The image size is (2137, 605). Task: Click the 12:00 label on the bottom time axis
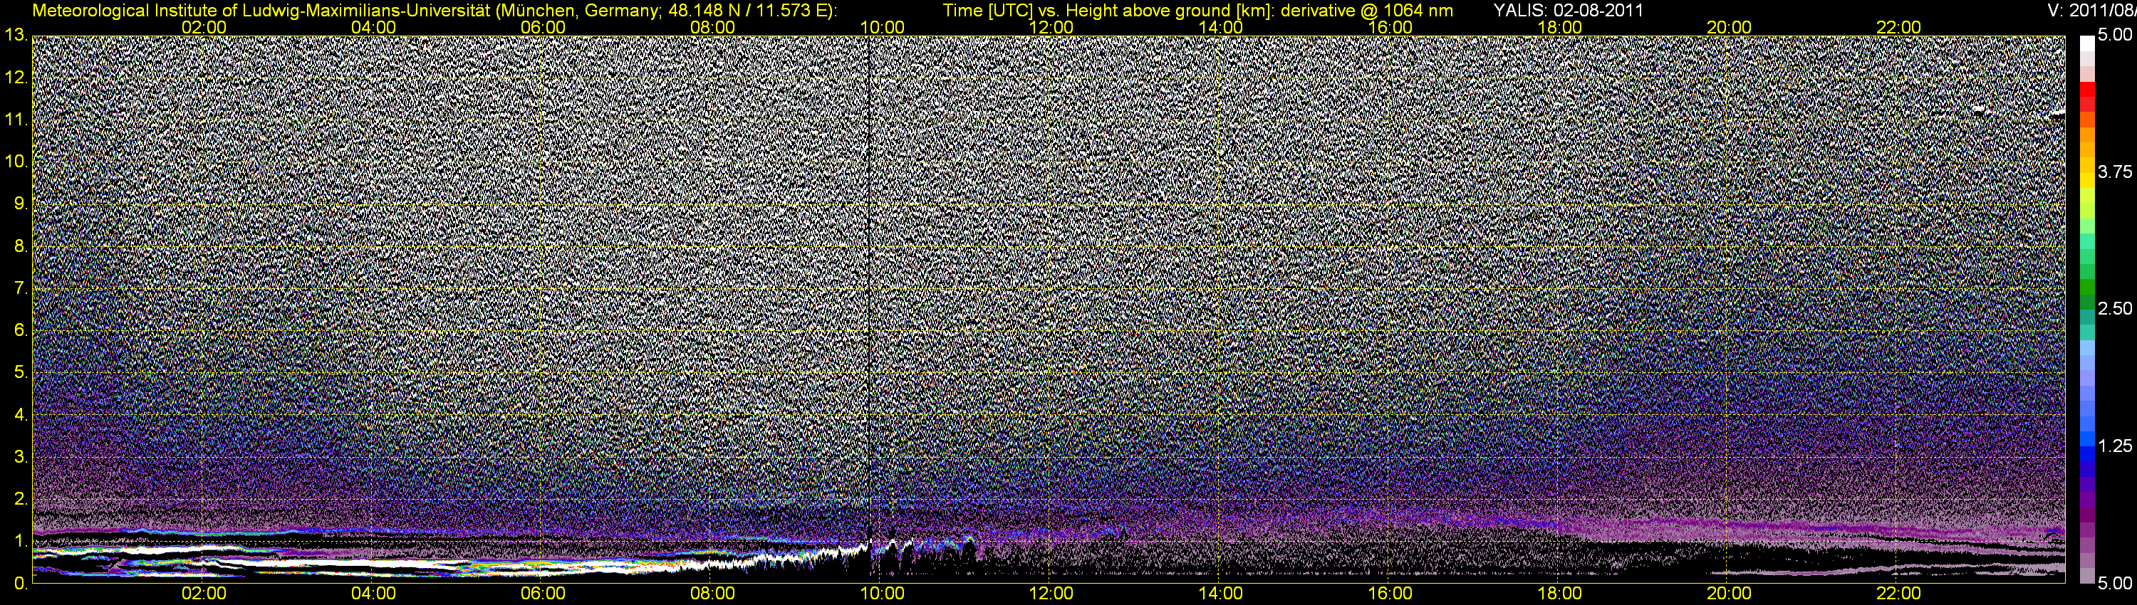(1051, 594)
